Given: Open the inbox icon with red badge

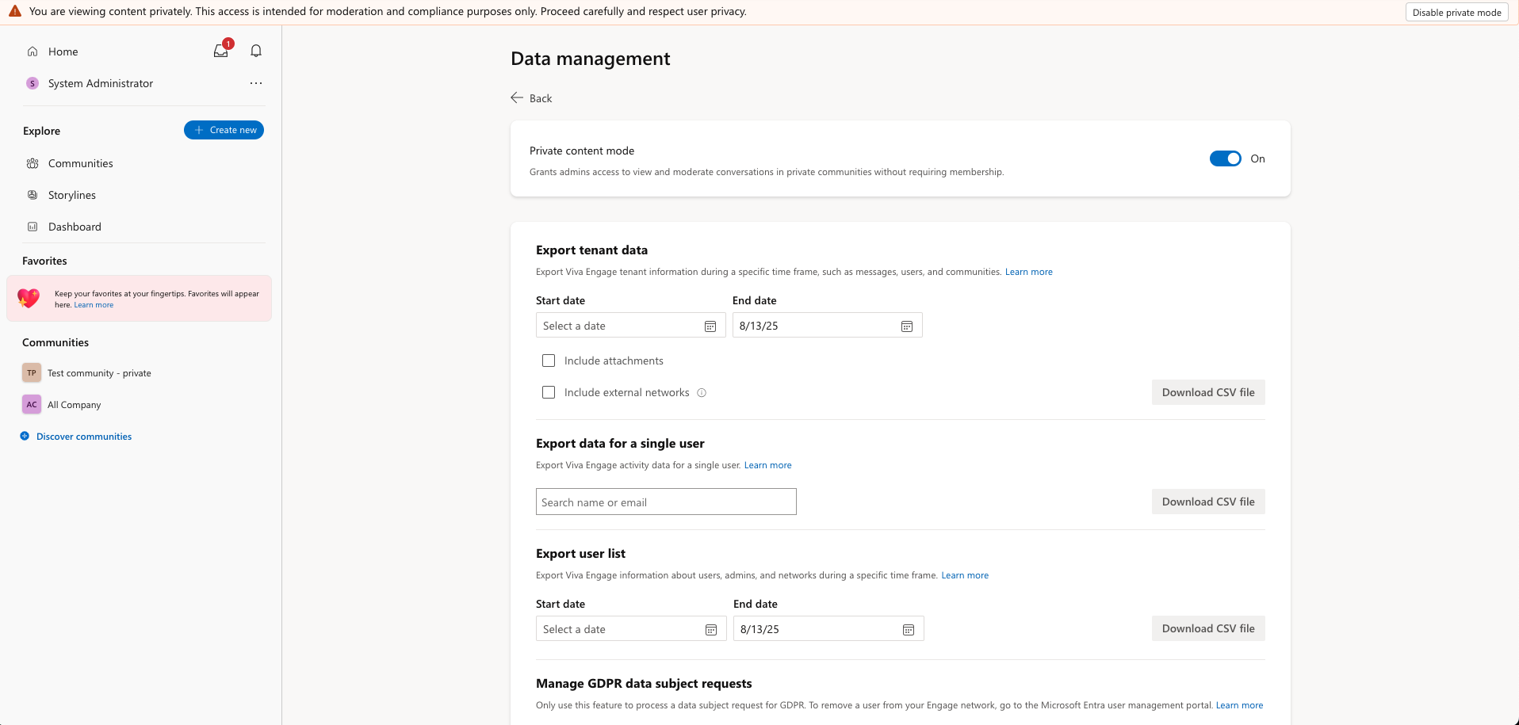Looking at the screenshot, I should [x=221, y=51].
